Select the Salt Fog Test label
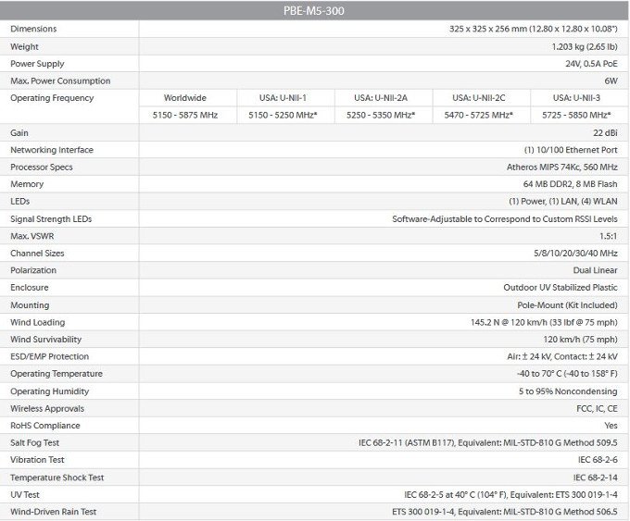 (34, 442)
